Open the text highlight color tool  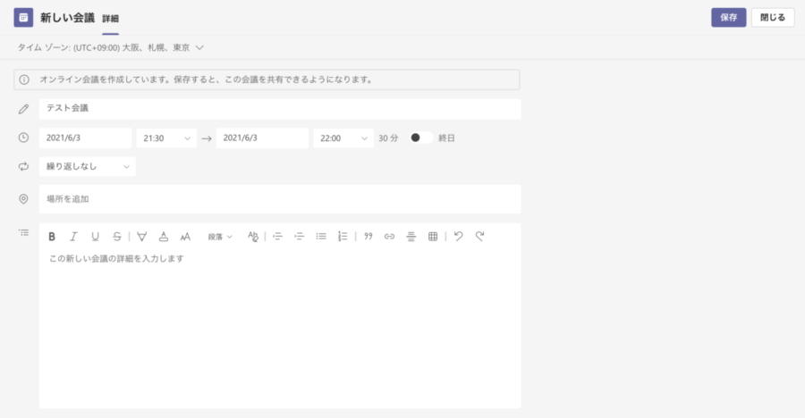pos(141,237)
